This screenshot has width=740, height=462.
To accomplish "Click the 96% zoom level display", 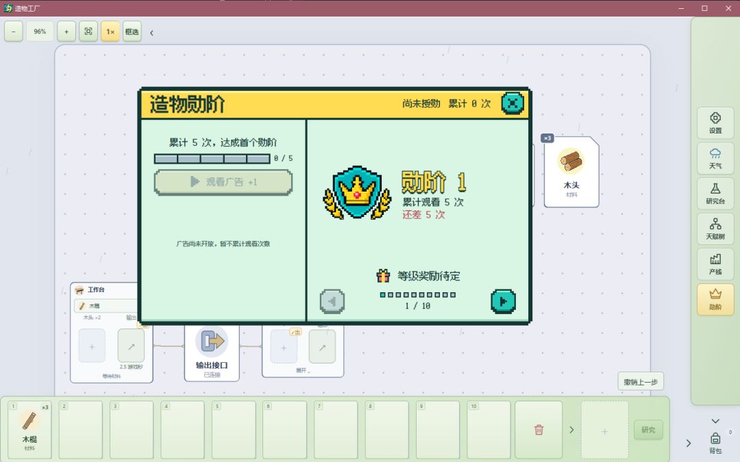I will tap(40, 31).
